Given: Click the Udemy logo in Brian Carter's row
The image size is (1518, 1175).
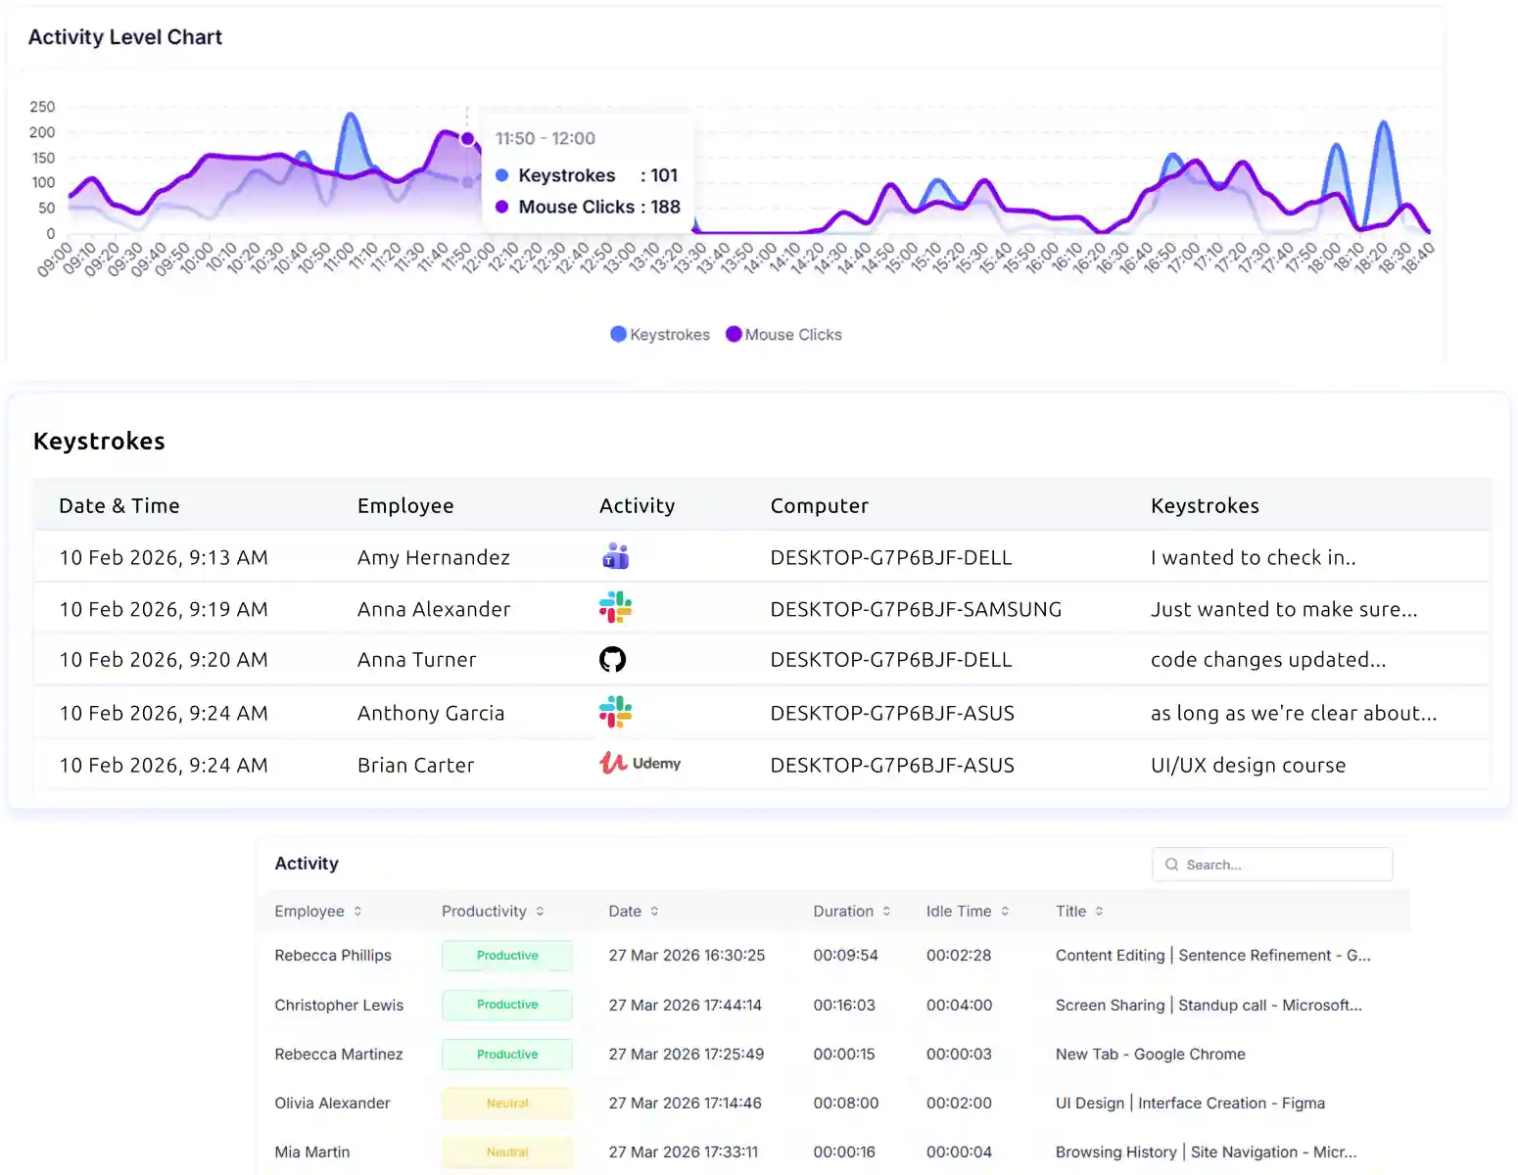Looking at the screenshot, I should click(640, 764).
